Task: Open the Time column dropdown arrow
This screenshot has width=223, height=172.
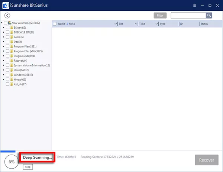Action: (156, 24)
